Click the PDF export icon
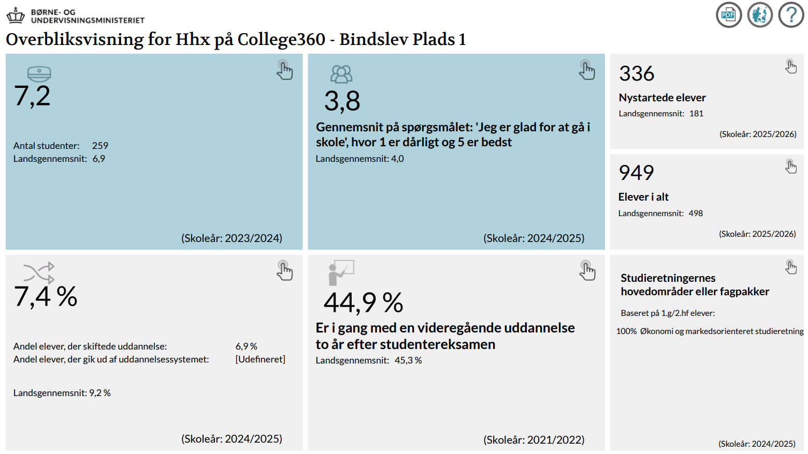This screenshot has height=454, width=808. click(x=729, y=15)
